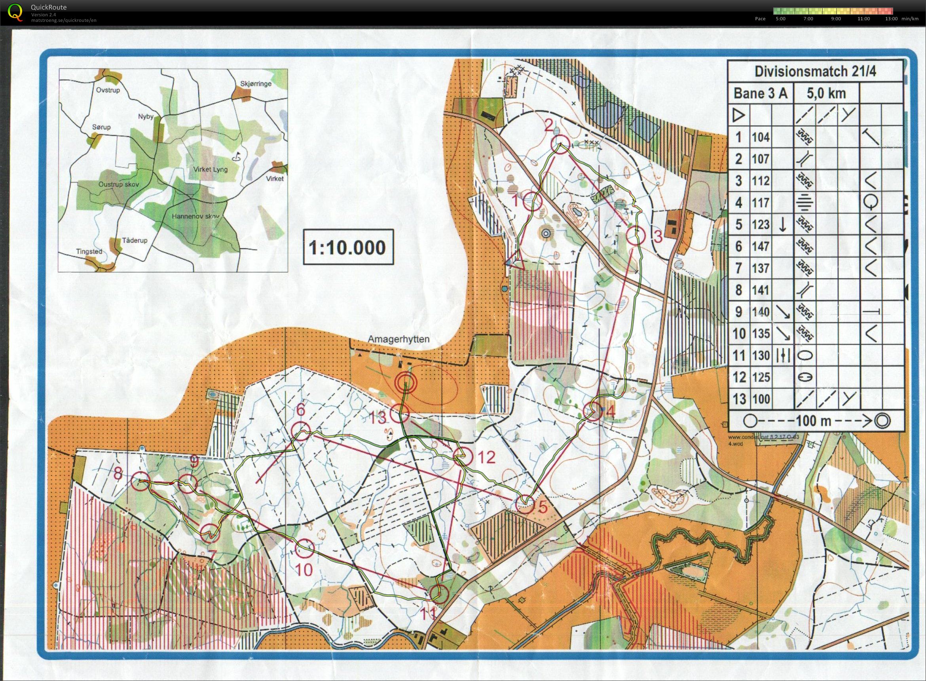Click control code 104 in table
Screen dimensions: 926x681
(761, 137)
